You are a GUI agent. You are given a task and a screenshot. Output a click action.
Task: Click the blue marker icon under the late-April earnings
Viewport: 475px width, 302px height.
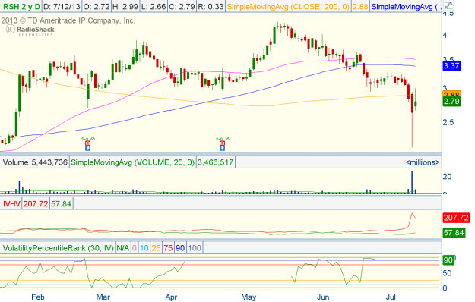(x=223, y=148)
